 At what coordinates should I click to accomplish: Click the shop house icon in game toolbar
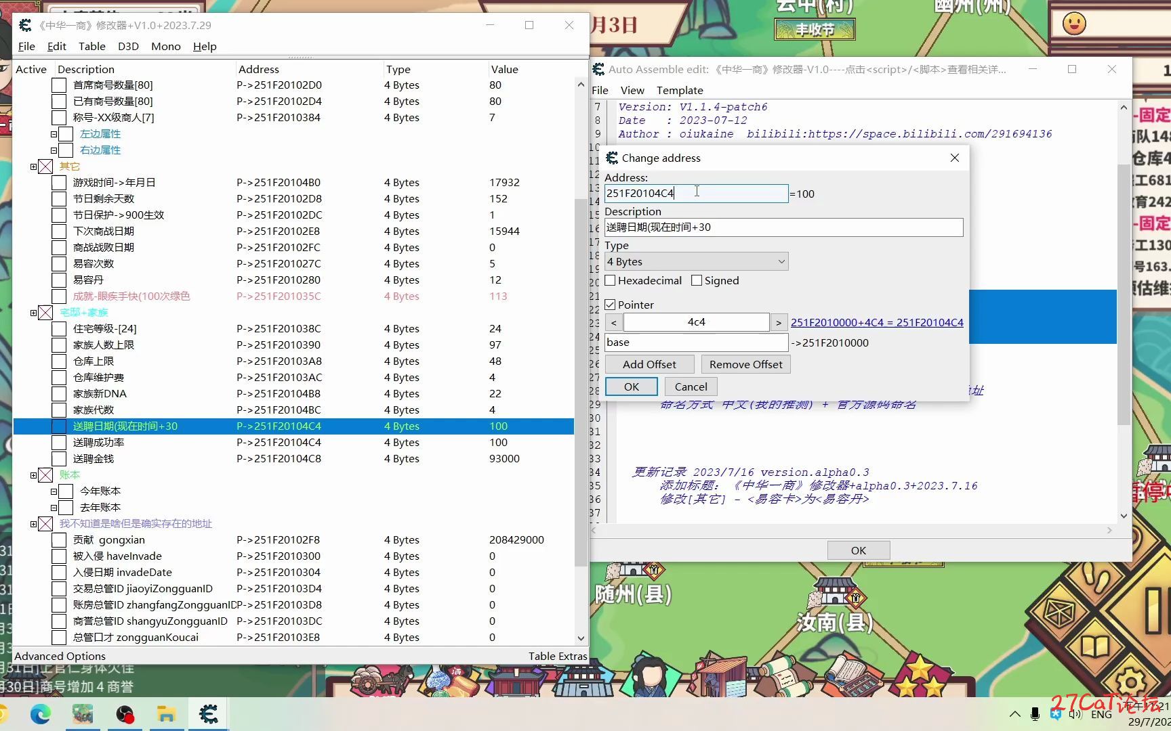click(x=718, y=675)
